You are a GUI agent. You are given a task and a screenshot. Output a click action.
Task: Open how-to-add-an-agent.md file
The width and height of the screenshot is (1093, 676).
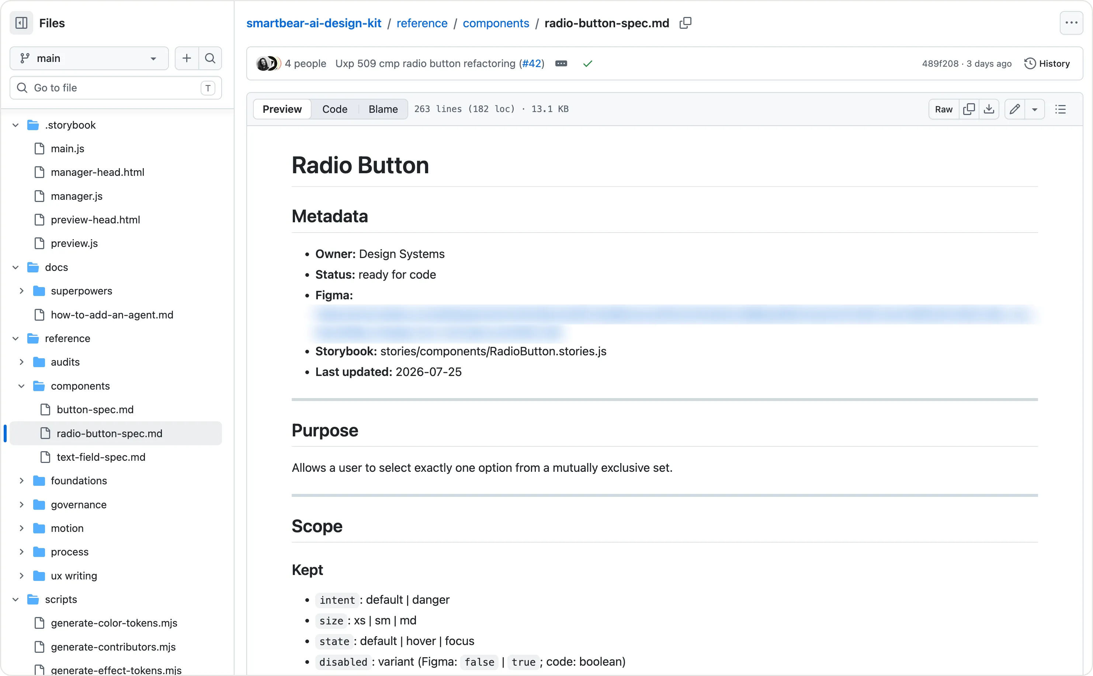[x=112, y=315]
